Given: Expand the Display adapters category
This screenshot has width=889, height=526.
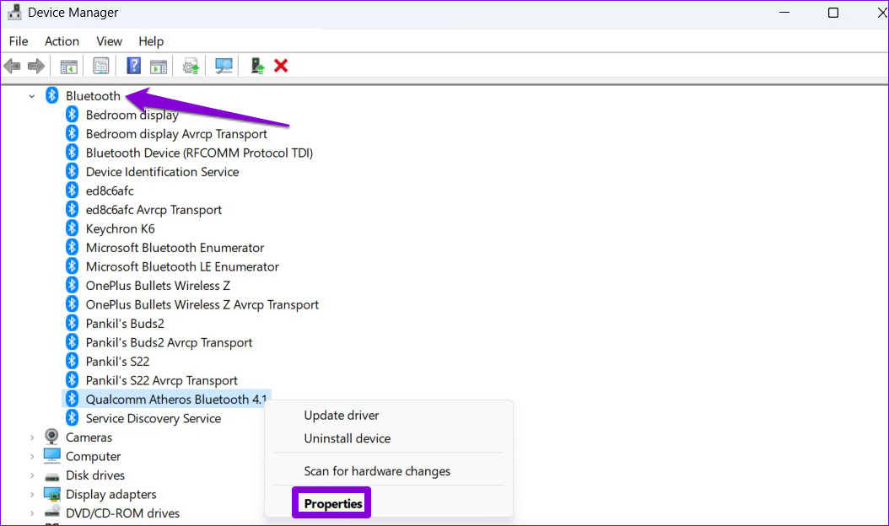Looking at the screenshot, I should (x=32, y=494).
